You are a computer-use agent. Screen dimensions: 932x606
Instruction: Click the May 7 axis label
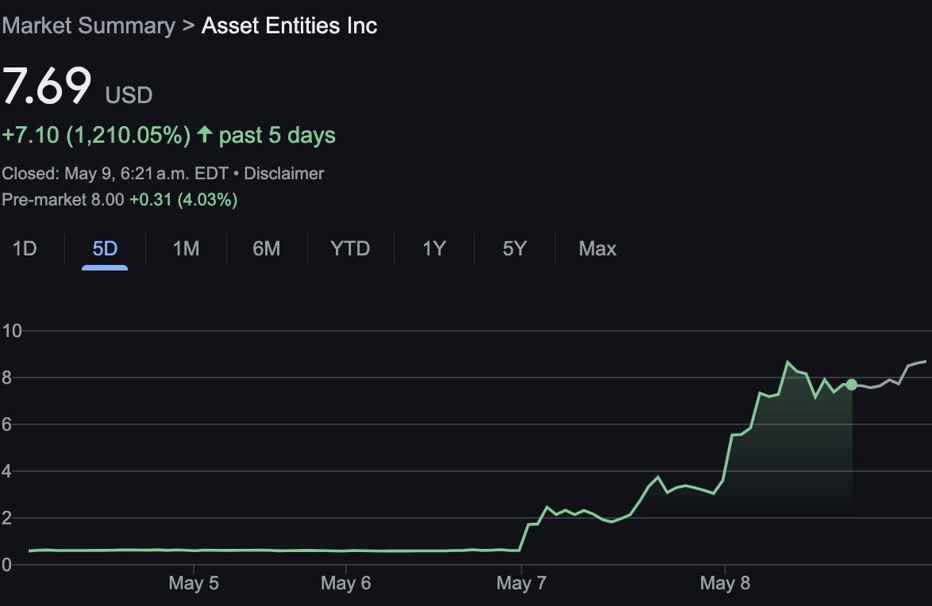tap(522, 583)
